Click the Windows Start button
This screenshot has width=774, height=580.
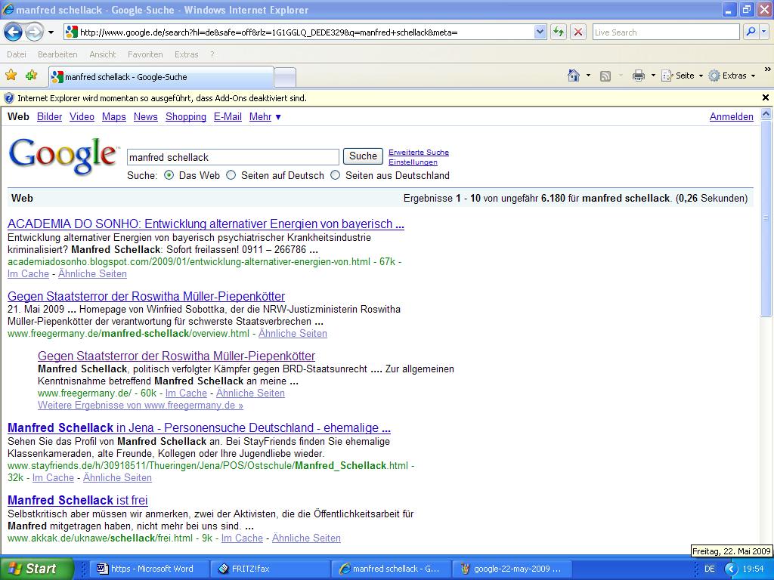37,569
